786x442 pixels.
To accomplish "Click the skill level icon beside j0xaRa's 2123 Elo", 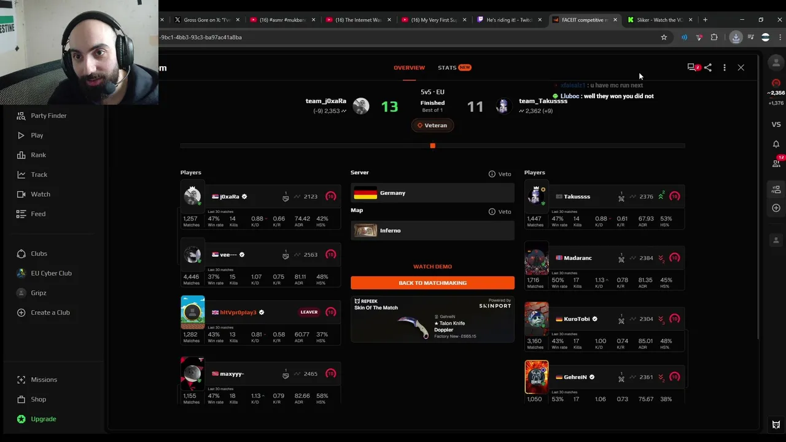I will (331, 196).
